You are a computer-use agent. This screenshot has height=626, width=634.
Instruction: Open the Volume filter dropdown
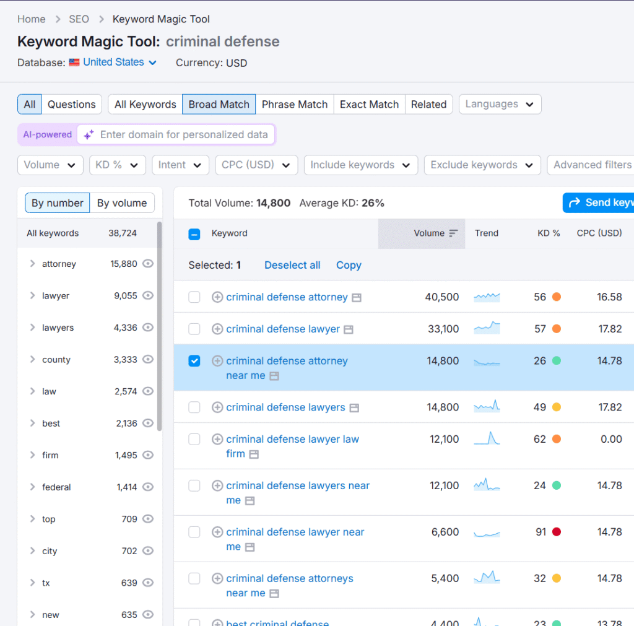coord(50,165)
